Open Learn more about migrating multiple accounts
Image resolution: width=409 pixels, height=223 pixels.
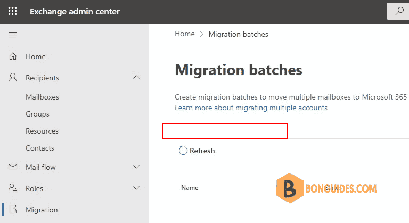click(x=251, y=108)
